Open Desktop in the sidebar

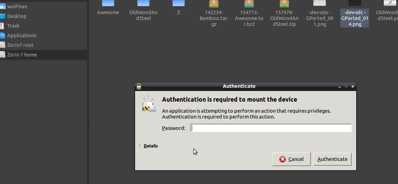point(17,16)
